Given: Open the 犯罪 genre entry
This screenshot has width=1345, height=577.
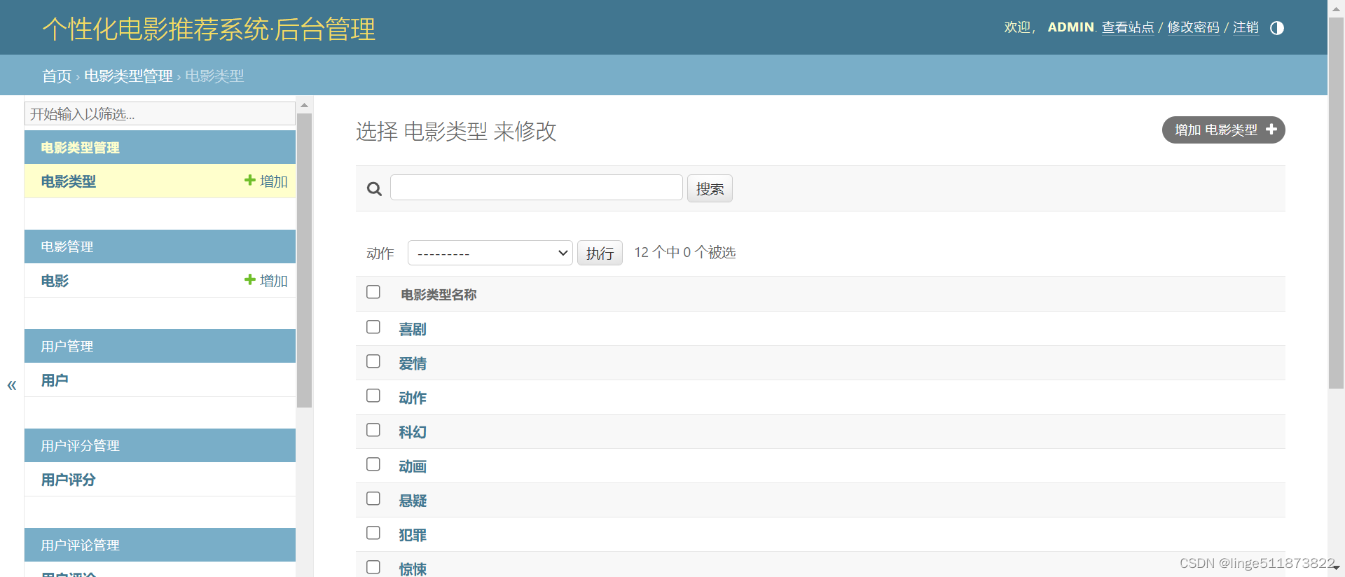Looking at the screenshot, I should coord(413,535).
